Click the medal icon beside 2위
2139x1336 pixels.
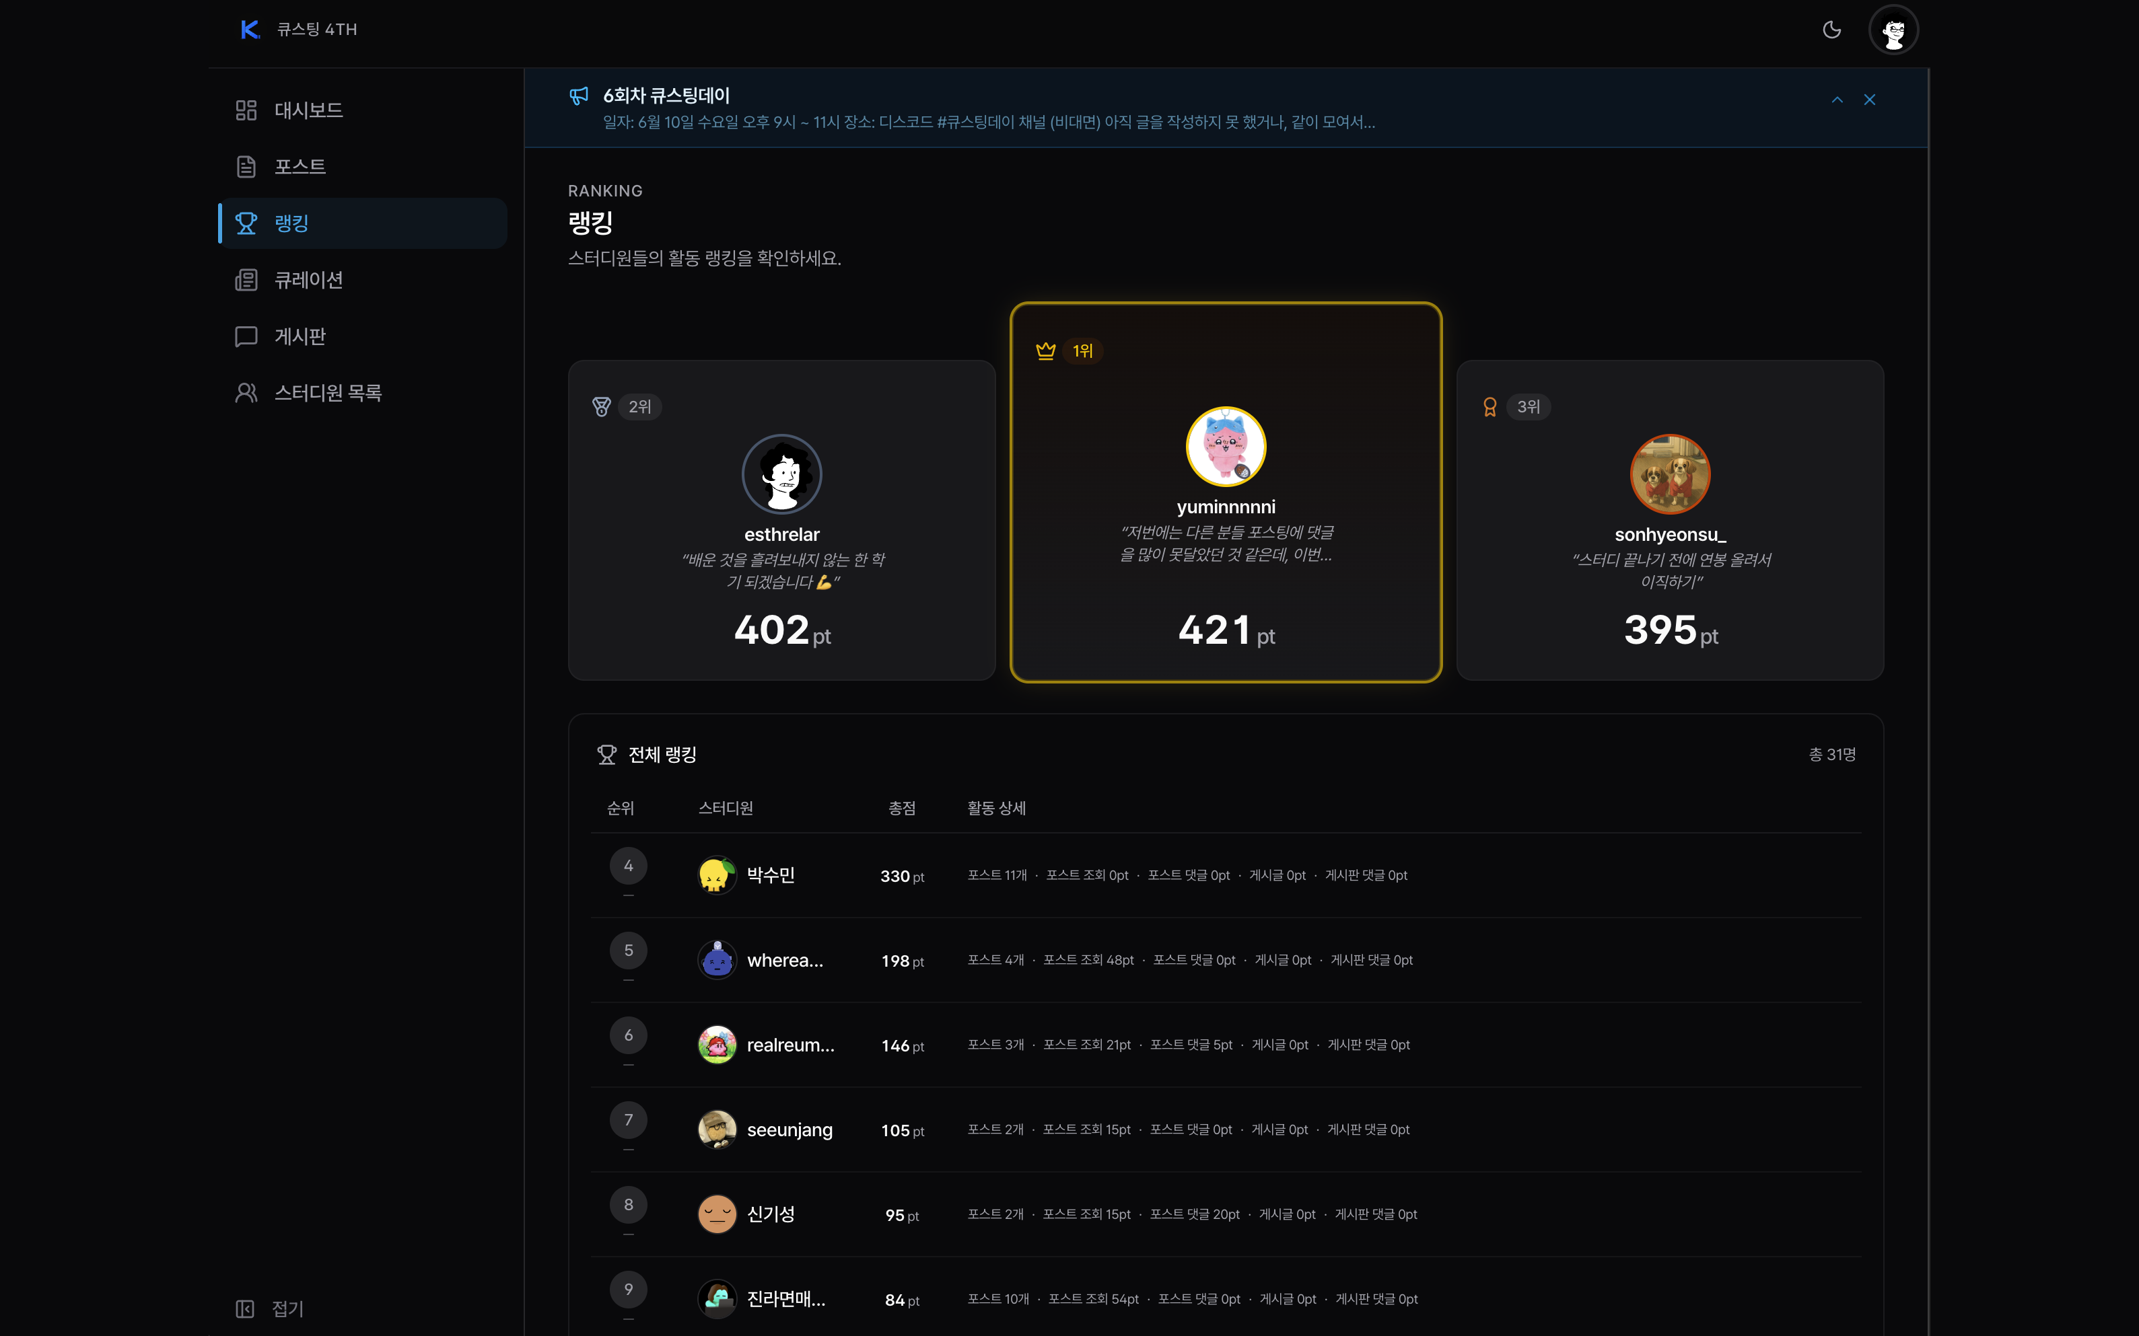pyautogui.click(x=601, y=406)
